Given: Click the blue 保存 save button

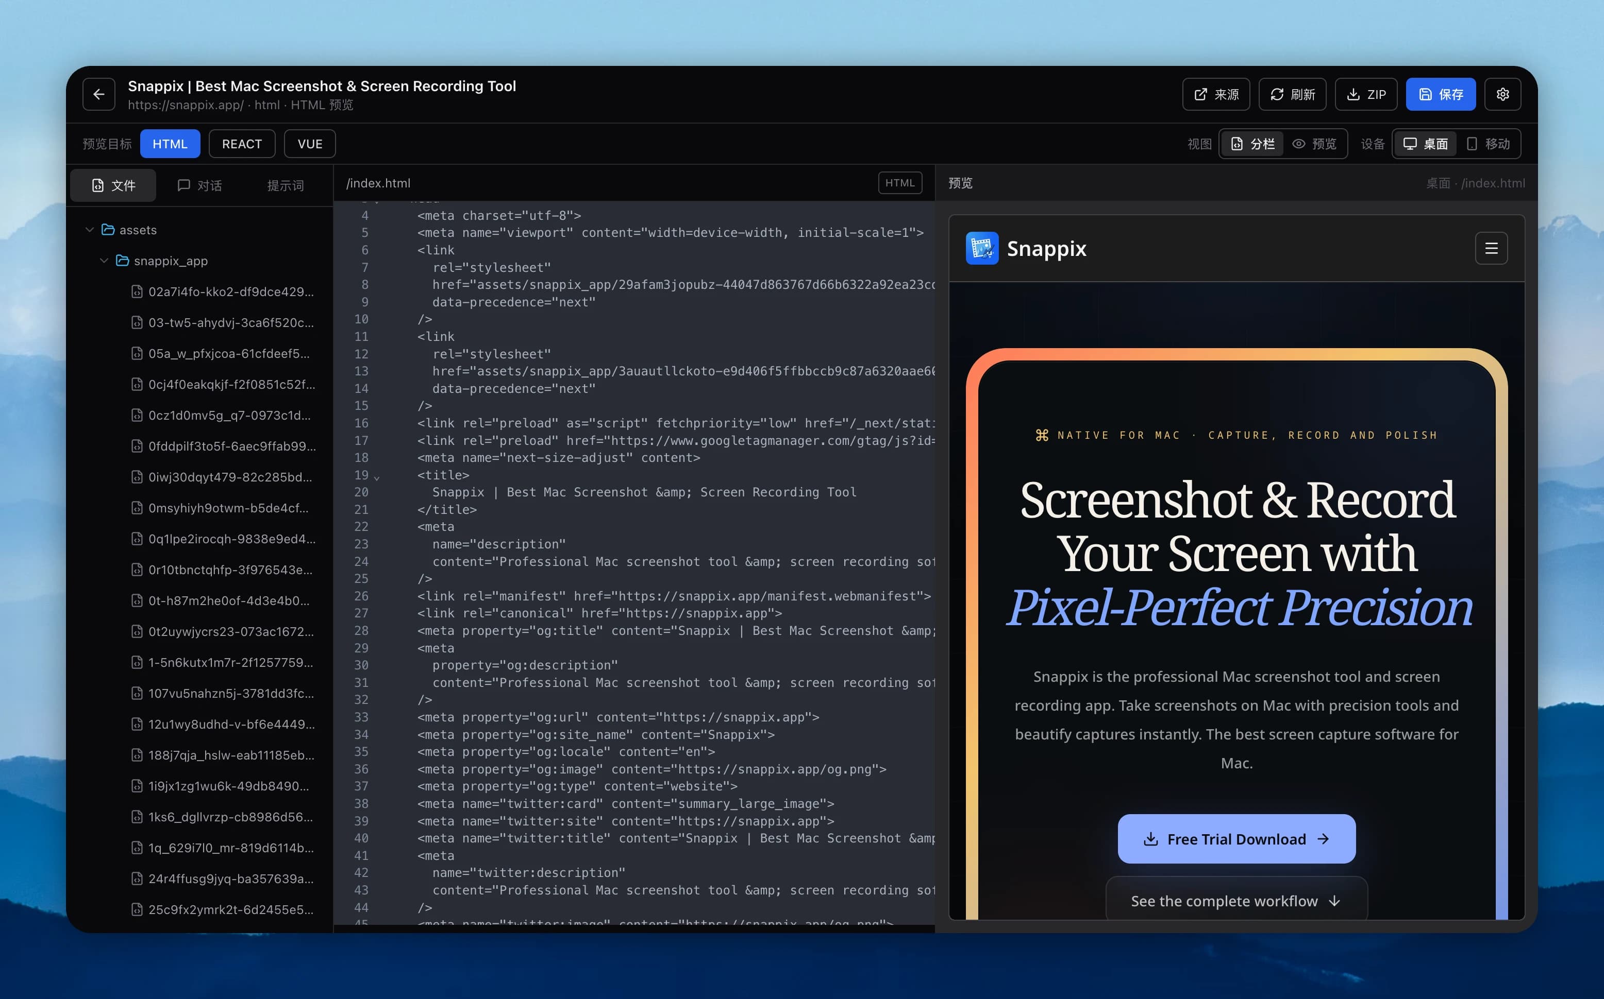Looking at the screenshot, I should 1440,94.
